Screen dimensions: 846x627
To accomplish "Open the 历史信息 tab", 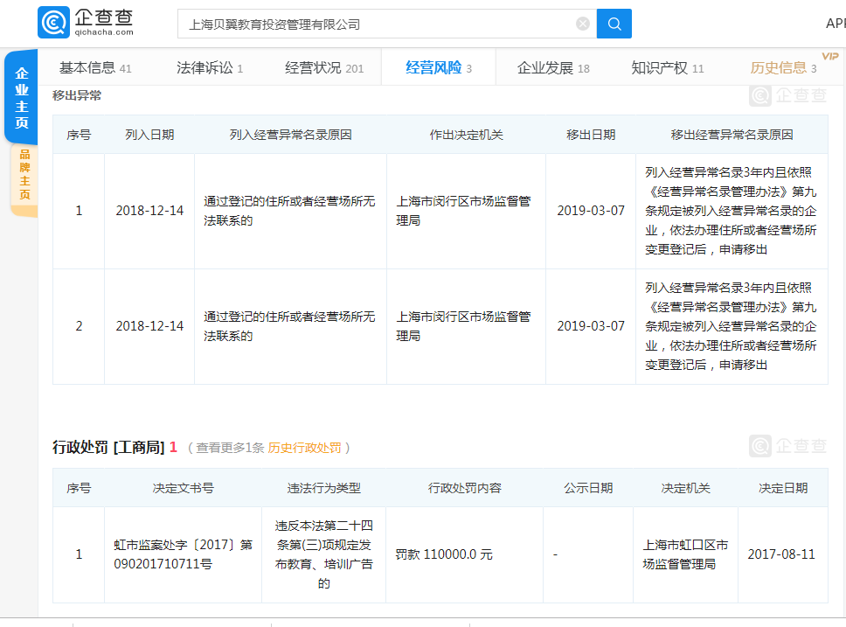I will pos(783,68).
